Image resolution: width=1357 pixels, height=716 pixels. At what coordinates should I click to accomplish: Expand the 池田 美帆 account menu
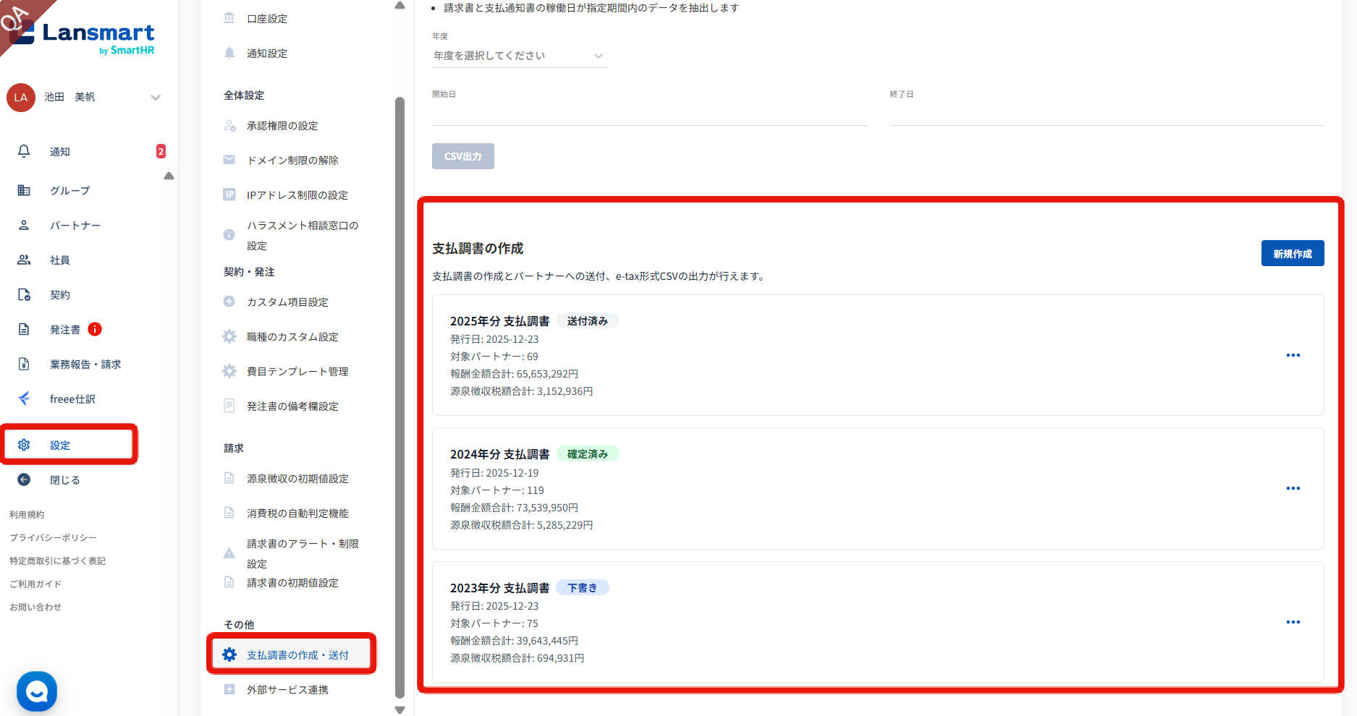point(156,98)
